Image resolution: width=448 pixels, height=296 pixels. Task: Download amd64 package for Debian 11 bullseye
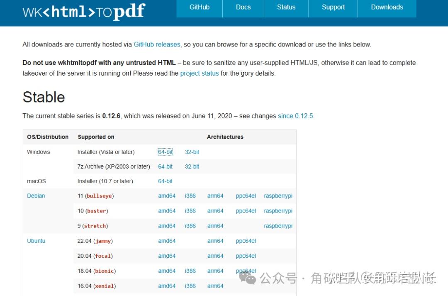(167, 196)
